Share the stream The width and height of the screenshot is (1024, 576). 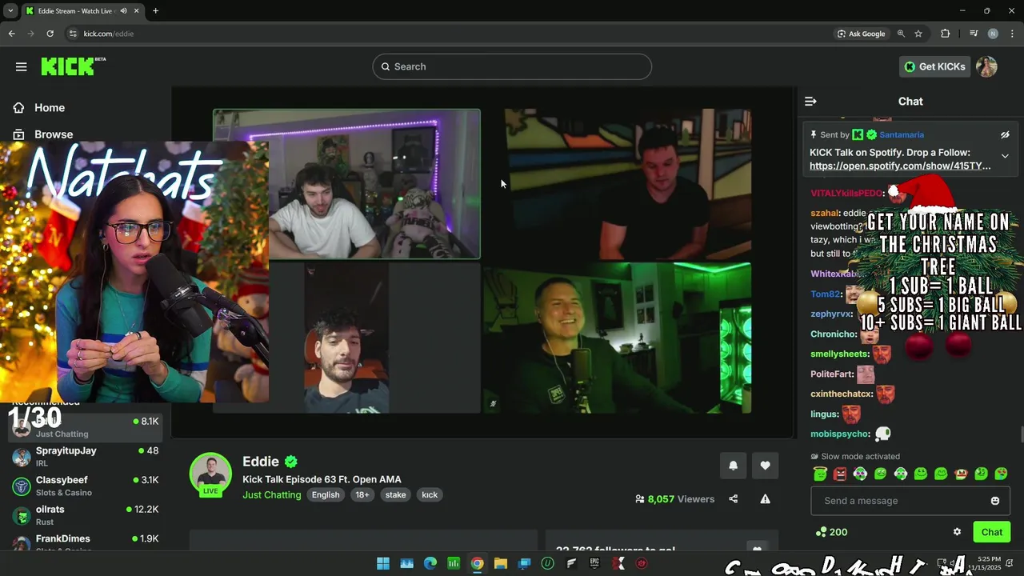coord(733,499)
